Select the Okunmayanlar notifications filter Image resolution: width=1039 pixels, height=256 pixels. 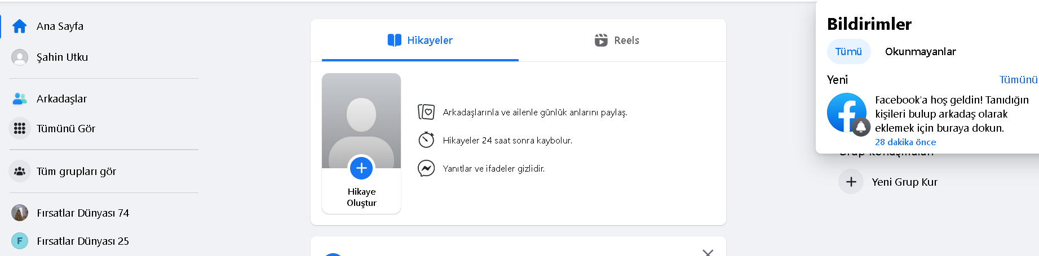tap(921, 52)
